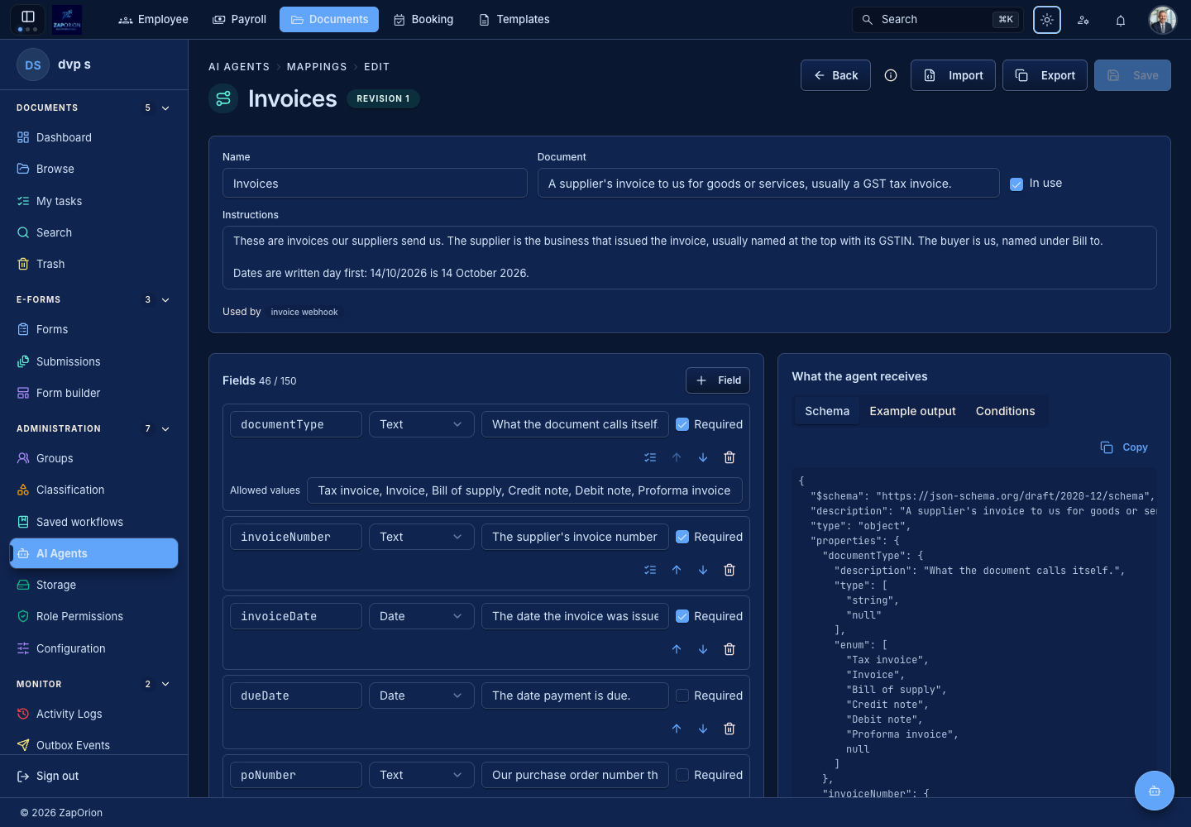Viewport: 1191px width, 827px height.
Task: Click the Save button
Action: [x=1132, y=75]
